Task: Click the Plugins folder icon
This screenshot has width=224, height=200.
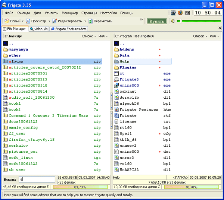Action: pos(116,67)
